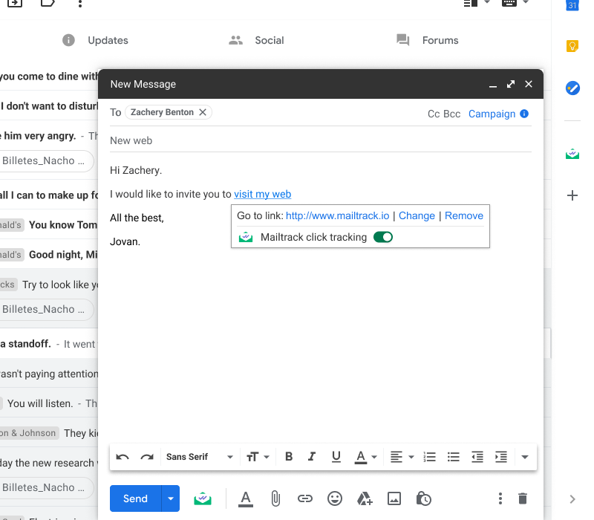
Task: Open Tasks from the right sidebar
Action: click(572, 88)
